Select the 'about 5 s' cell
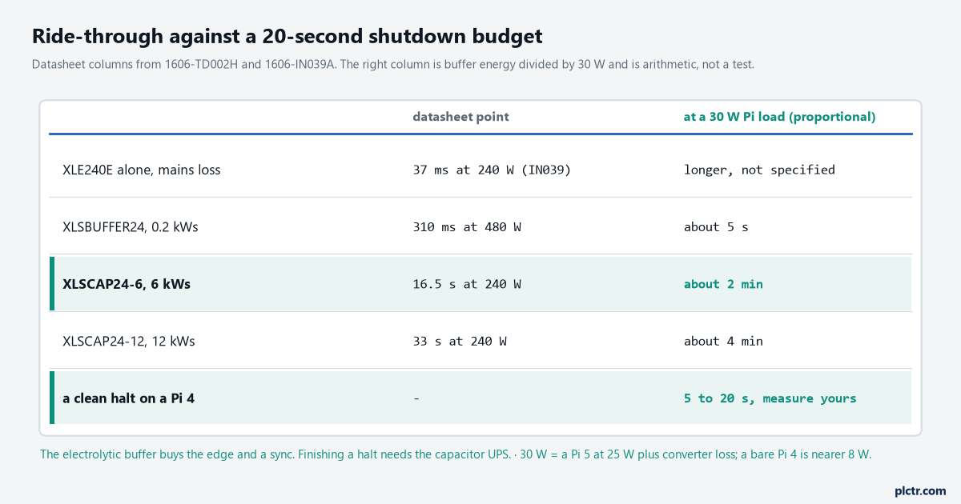 click(716, 227)
